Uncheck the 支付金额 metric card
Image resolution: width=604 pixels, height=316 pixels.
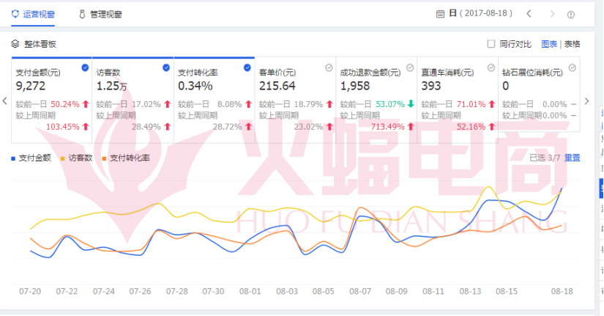[x=85, y=68]
